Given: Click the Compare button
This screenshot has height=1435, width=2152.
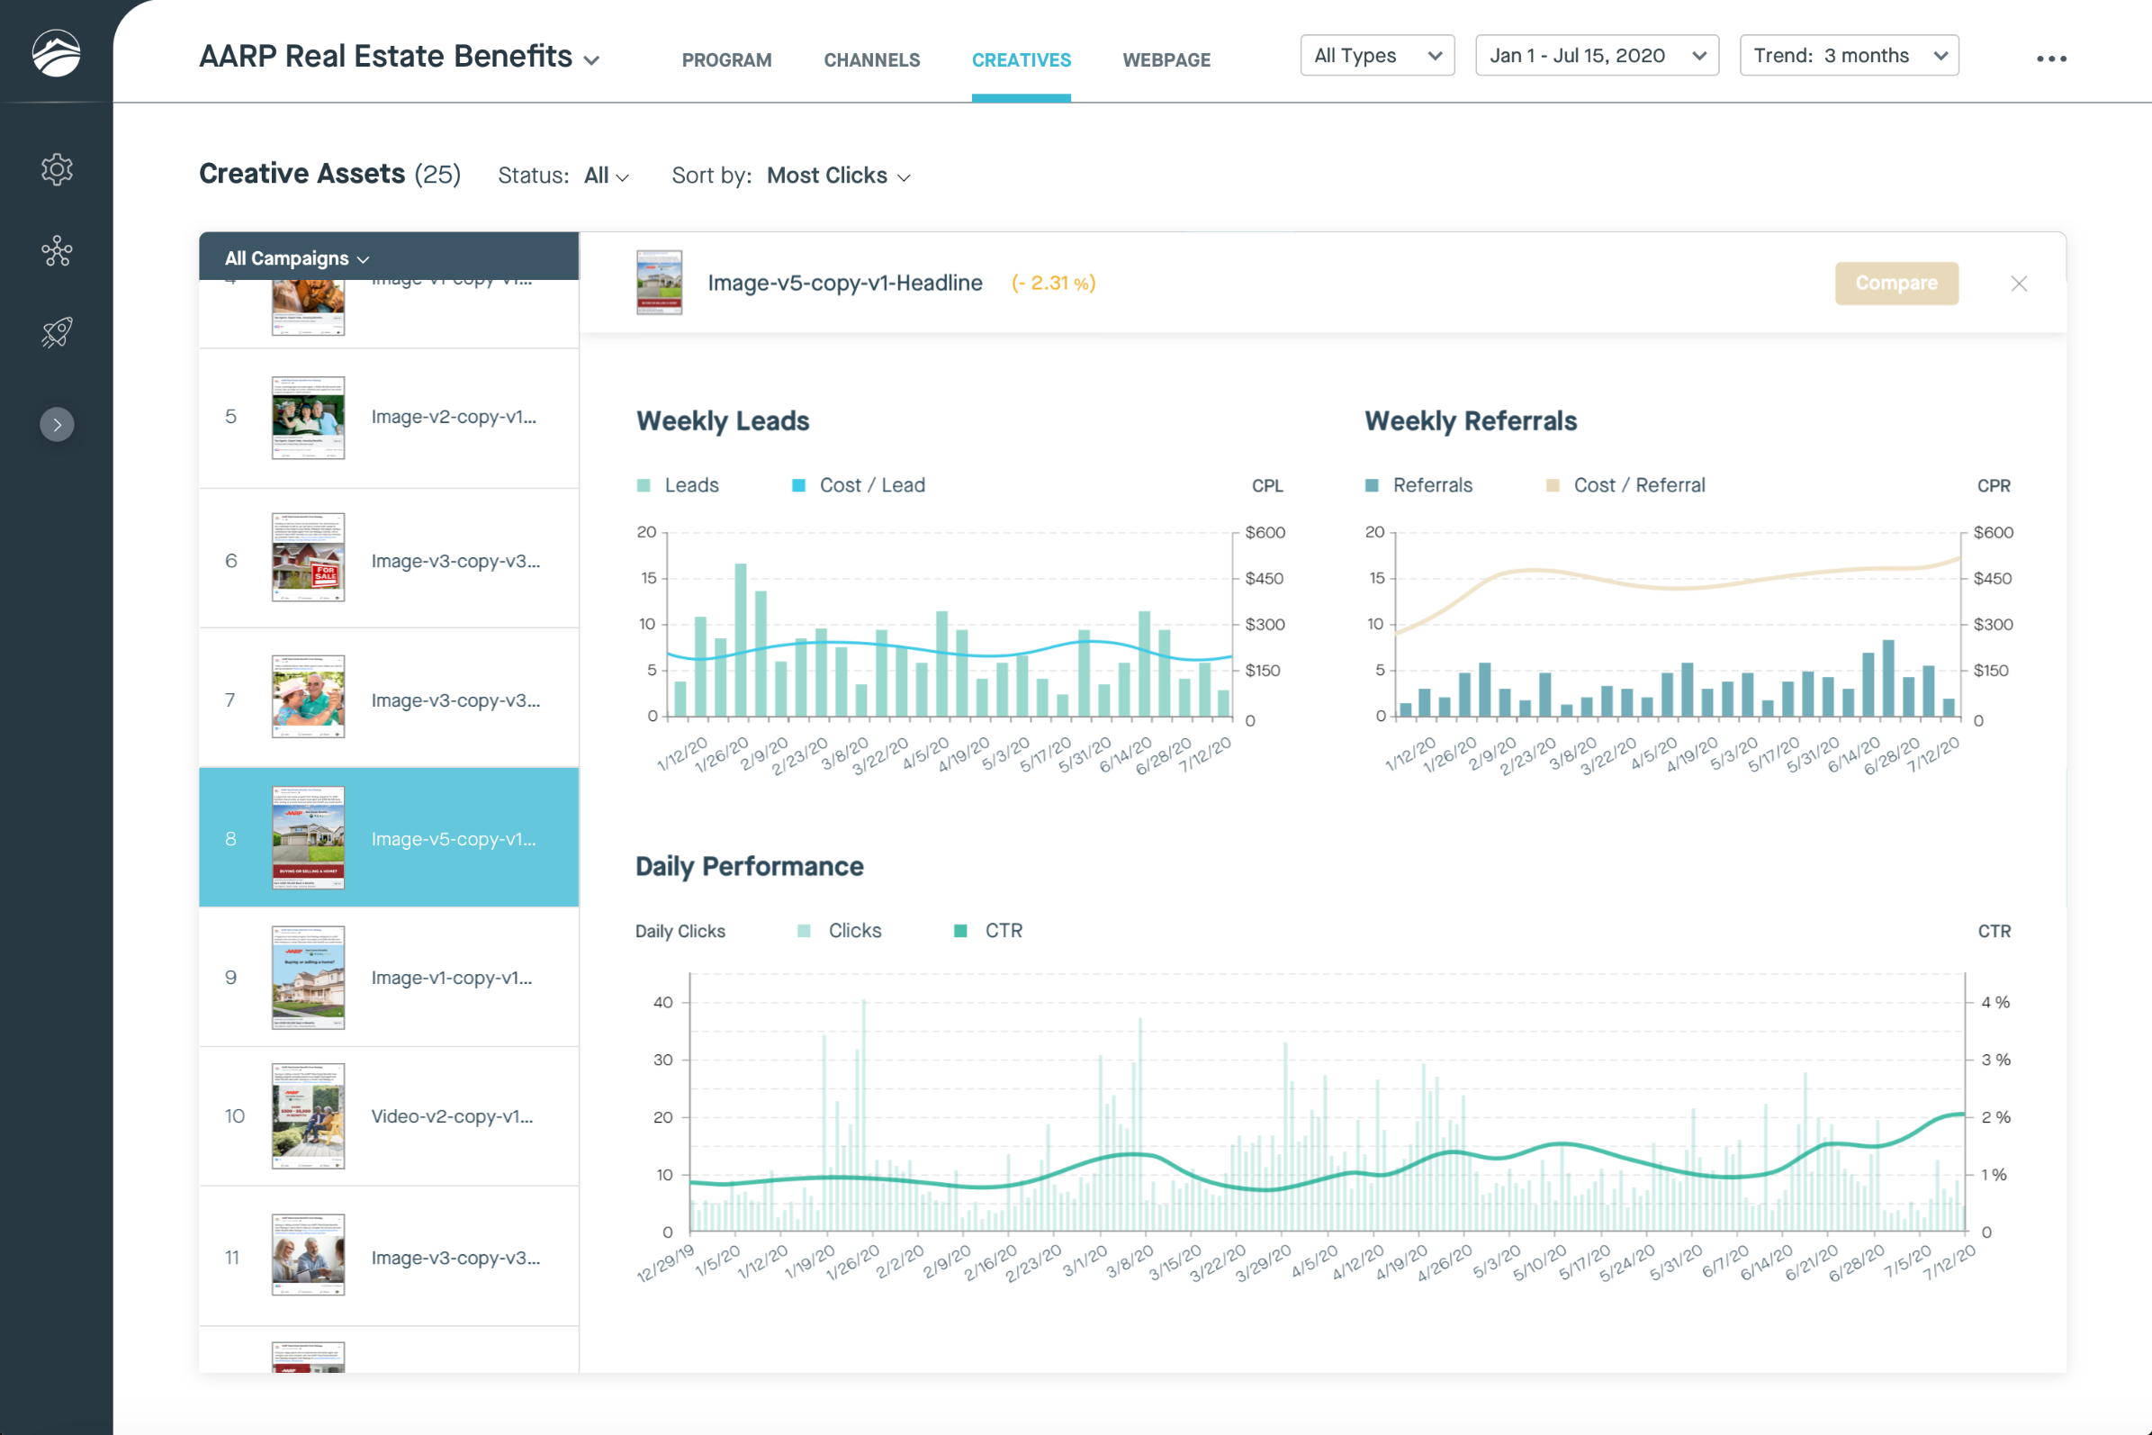Looking at the screenshot, I should click(1895, 284).
